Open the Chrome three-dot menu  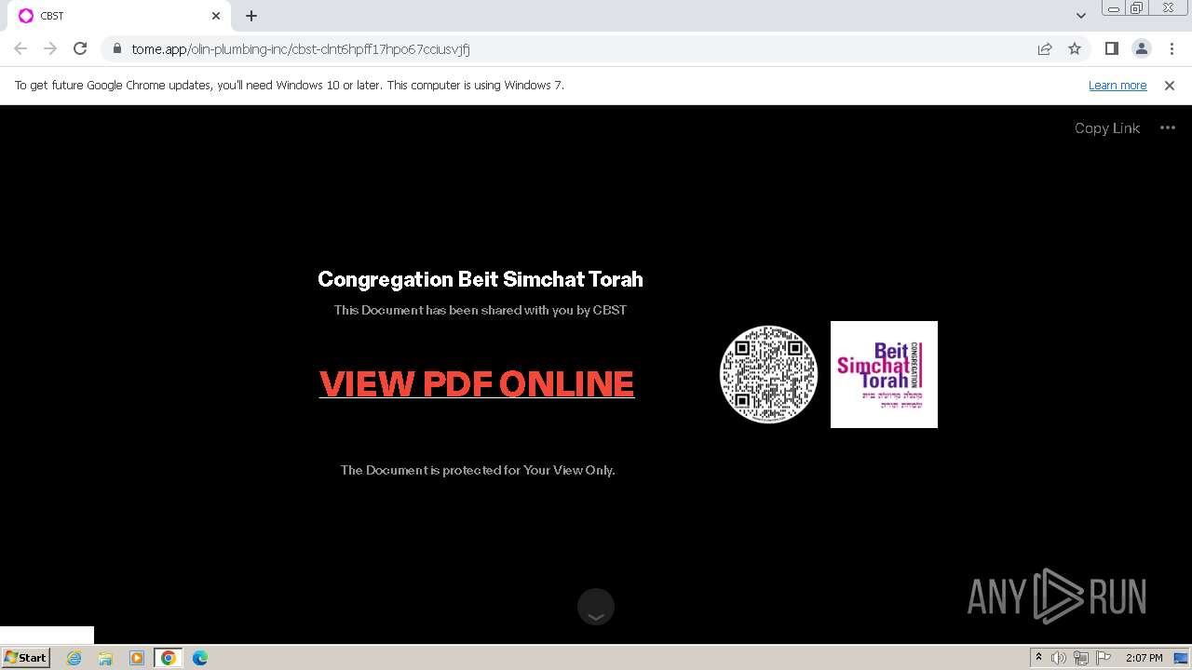(1172, 48)
